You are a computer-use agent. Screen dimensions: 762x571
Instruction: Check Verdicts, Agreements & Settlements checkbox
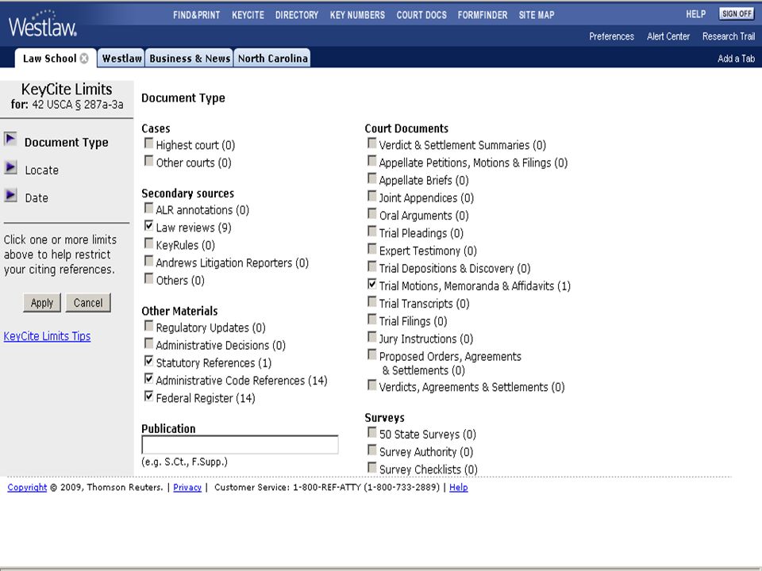[371, 385]
